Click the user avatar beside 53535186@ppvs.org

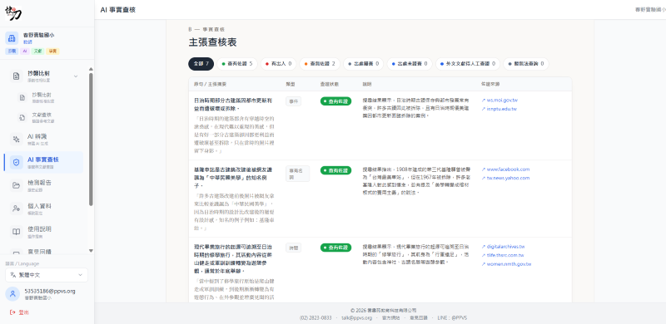pos(12,294)
